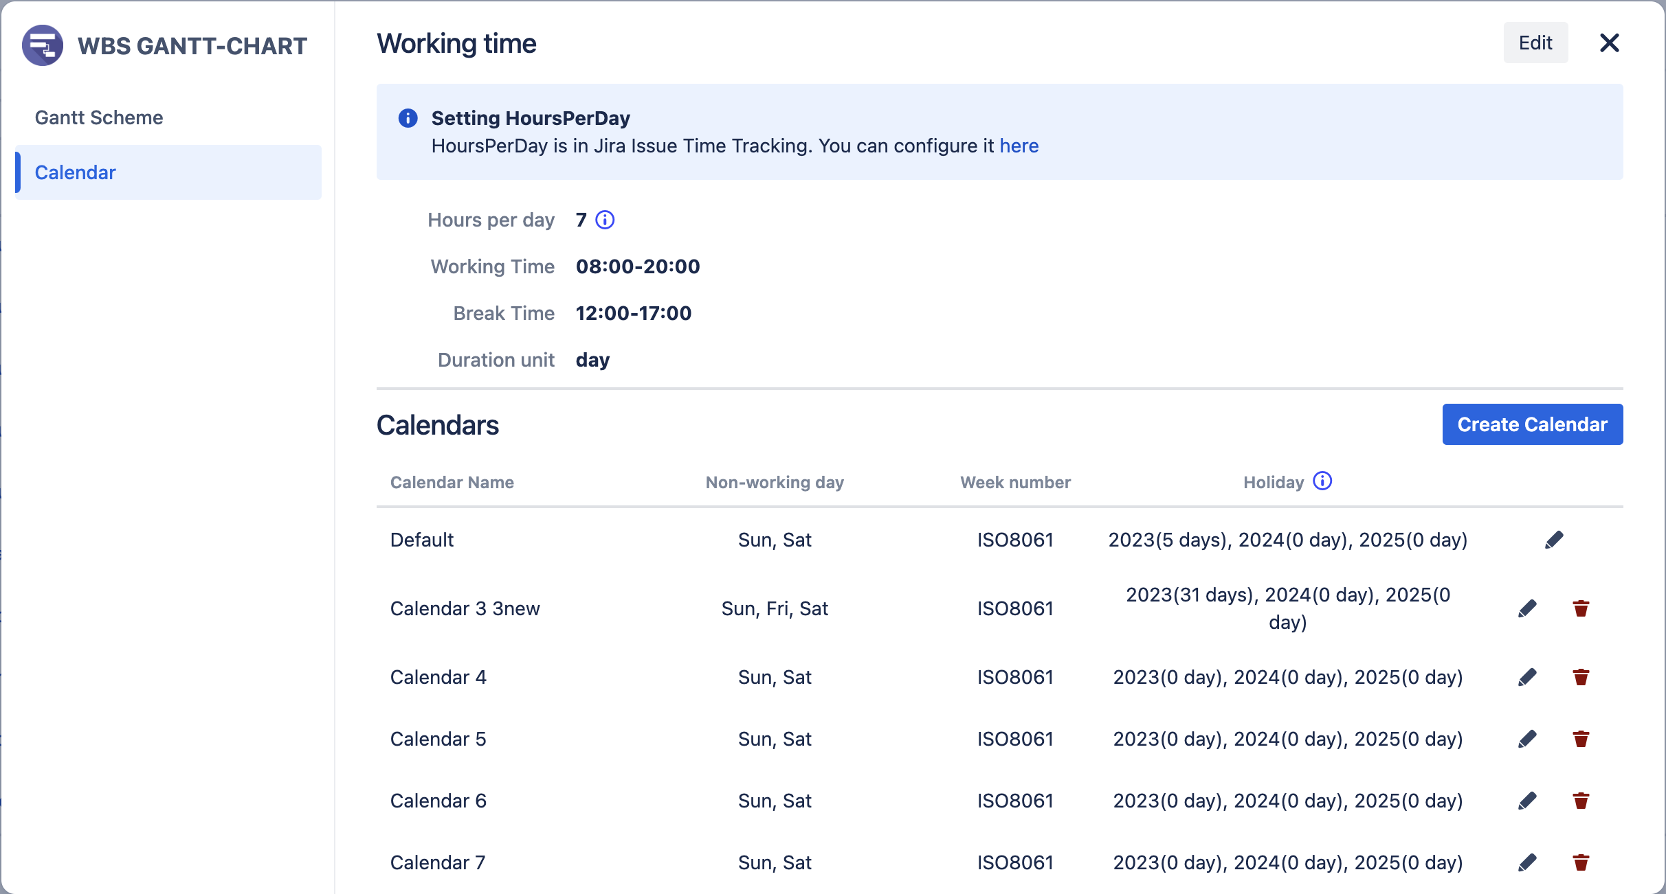Edit the Calendar 3 3new calendar
Image resolution: width=1666 pixels, height=894 pixels.
tap(1527, 608)
